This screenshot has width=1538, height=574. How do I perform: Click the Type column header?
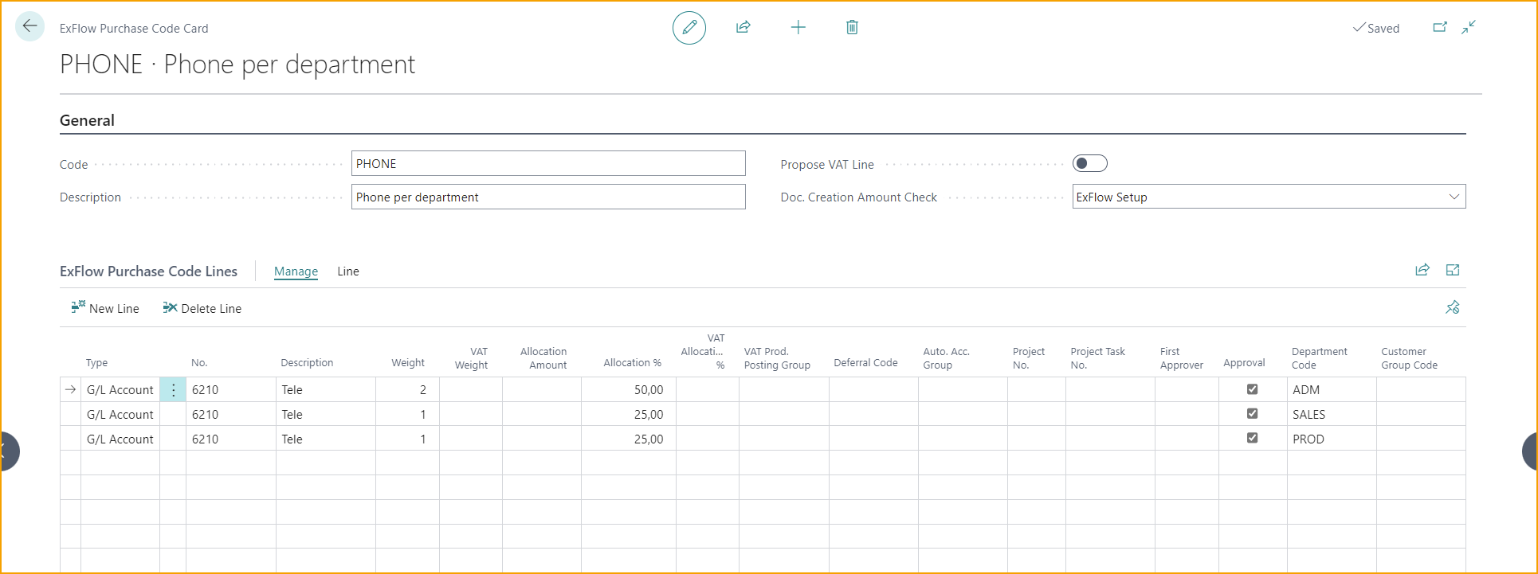(x=96, y=362)
